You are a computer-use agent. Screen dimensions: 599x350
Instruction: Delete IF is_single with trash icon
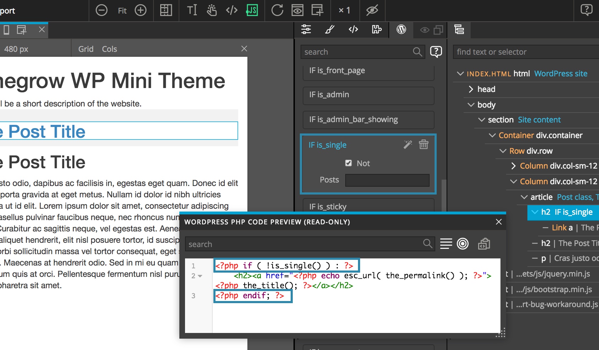(x=424, y=144)
